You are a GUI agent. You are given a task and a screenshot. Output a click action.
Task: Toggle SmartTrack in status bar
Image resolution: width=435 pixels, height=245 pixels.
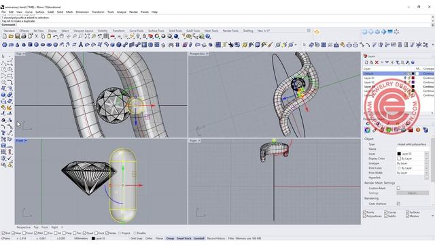point(184,238)
